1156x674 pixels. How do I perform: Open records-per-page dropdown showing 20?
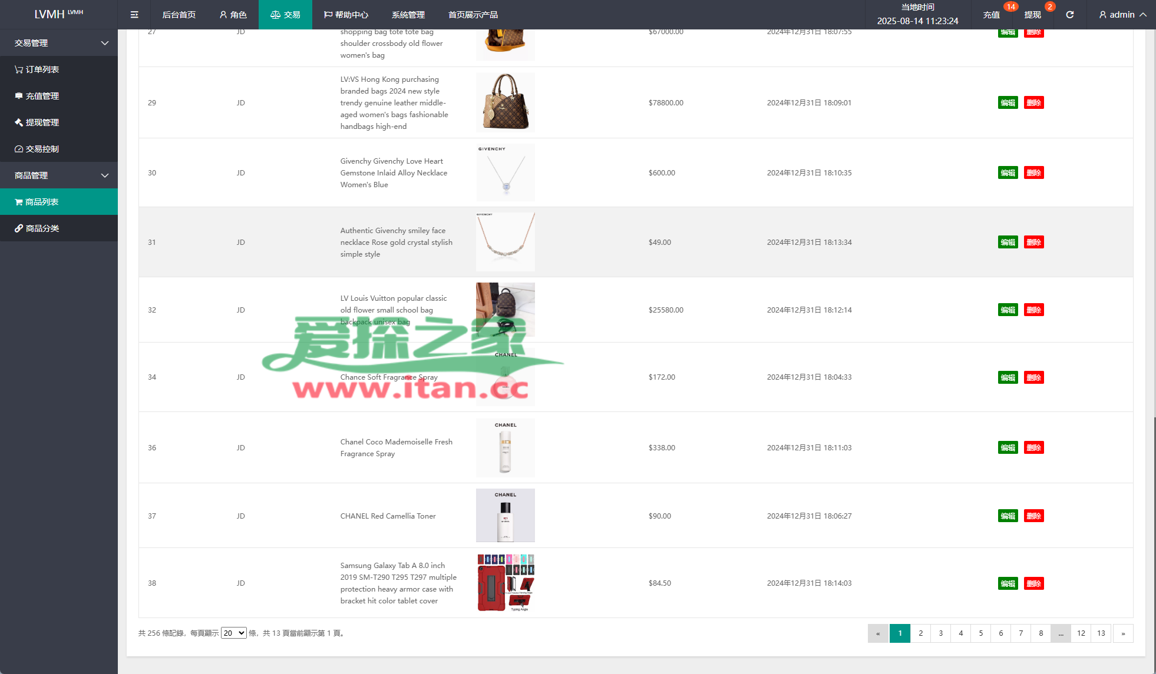point(234,633)
